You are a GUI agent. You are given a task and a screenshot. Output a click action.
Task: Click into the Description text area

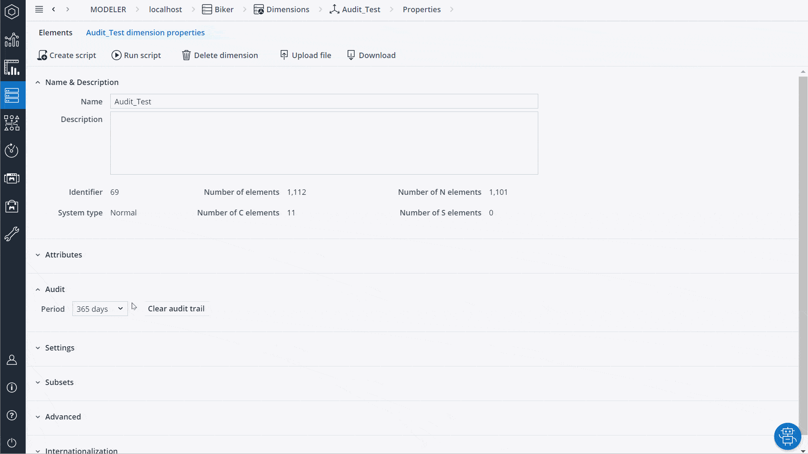(x=324, y=143)
